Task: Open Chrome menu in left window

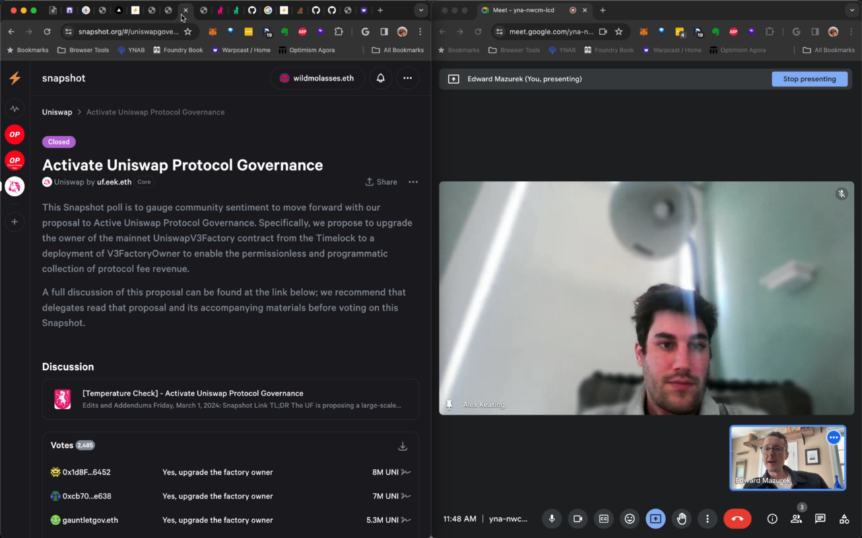Action: pos(420,32)
